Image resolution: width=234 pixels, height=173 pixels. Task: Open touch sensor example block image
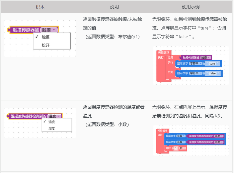click(x=191, y=65)
